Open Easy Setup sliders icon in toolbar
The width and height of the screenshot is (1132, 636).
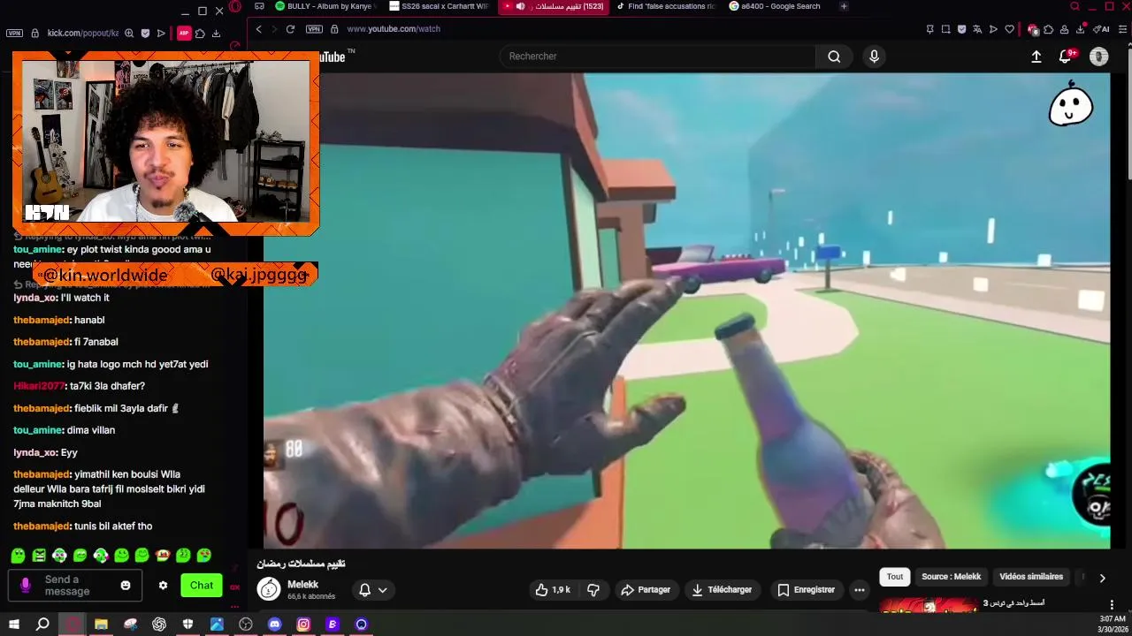click(1123, 29)
